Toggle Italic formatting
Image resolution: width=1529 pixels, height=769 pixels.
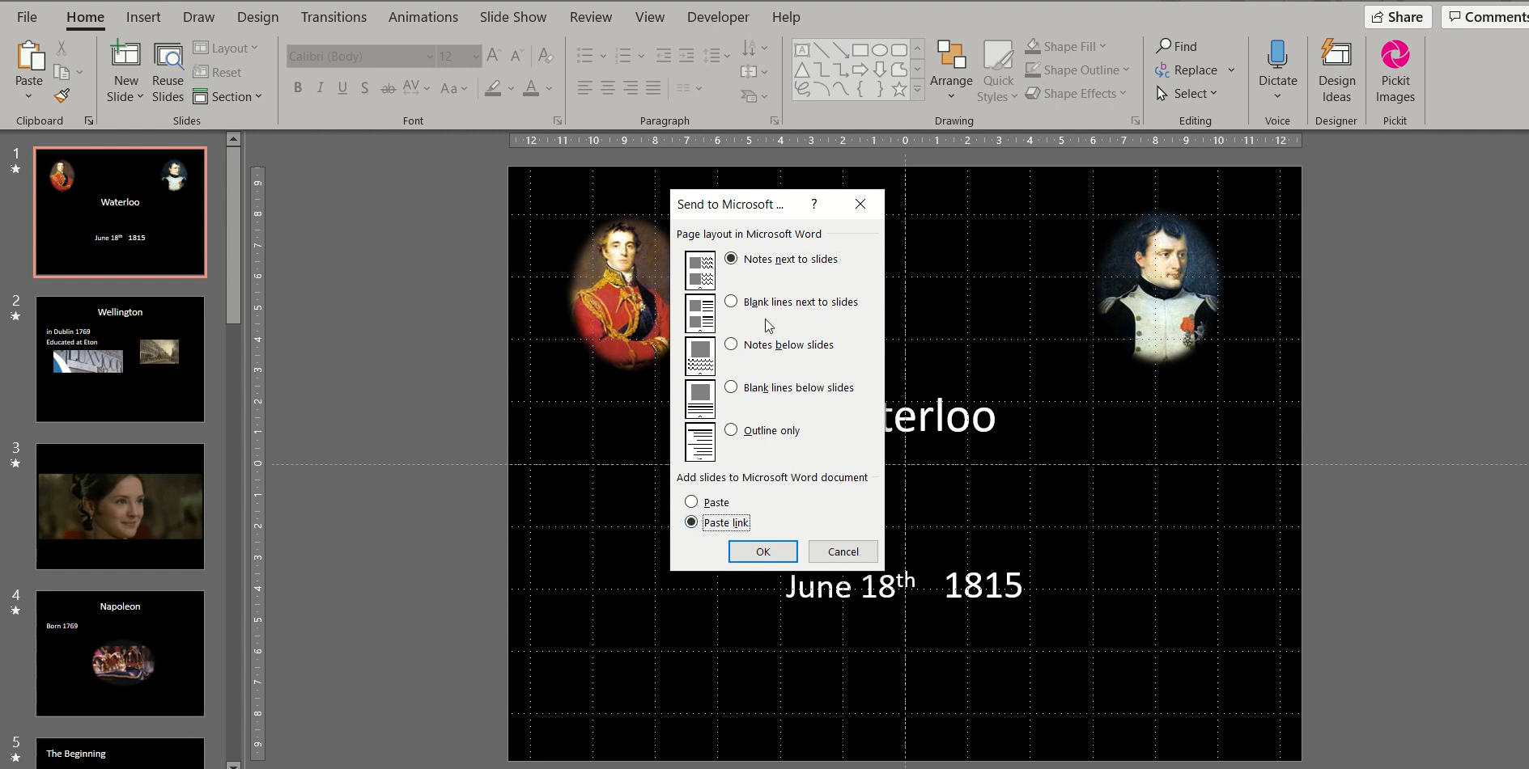pos(321,87)
